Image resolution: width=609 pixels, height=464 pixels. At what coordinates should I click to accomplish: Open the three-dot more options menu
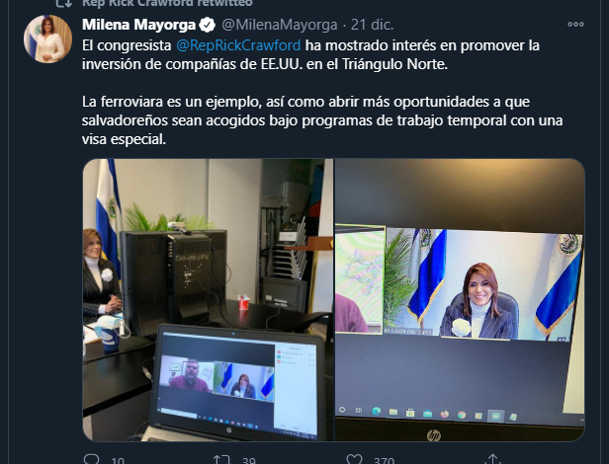pos(575,24)
